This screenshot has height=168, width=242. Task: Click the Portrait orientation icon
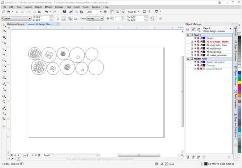pos(58,18)
